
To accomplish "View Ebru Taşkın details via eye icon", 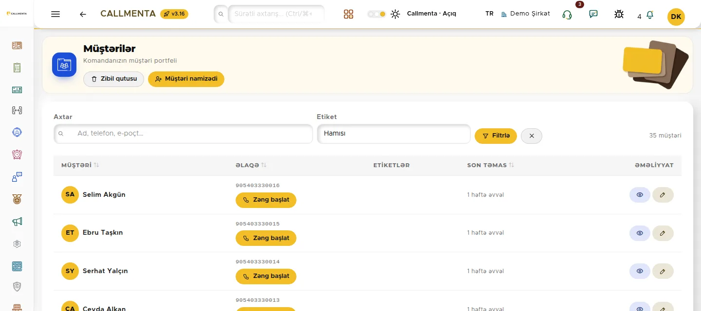I will (x=640, y=233).
